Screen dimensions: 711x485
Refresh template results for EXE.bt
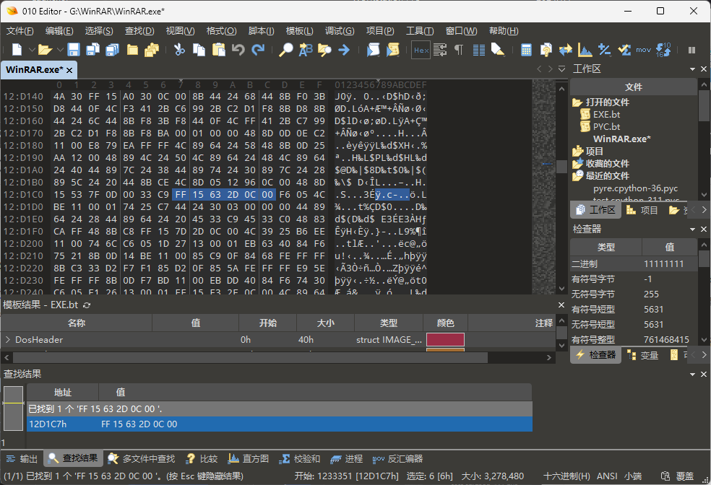tap(87, 305)
